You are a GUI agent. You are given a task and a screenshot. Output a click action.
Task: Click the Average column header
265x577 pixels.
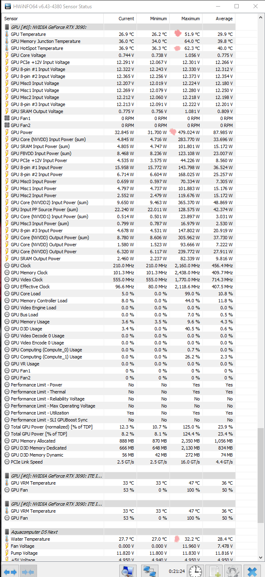(224, 19)
